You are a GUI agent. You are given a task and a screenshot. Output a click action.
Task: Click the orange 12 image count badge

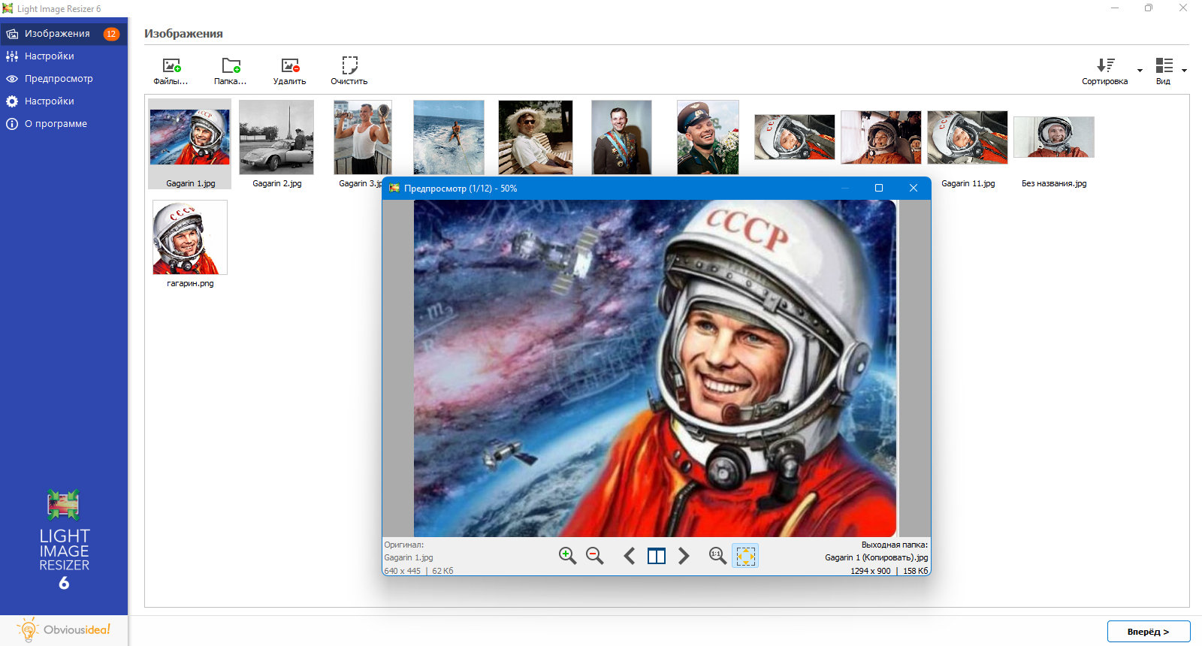pos(111,34)
